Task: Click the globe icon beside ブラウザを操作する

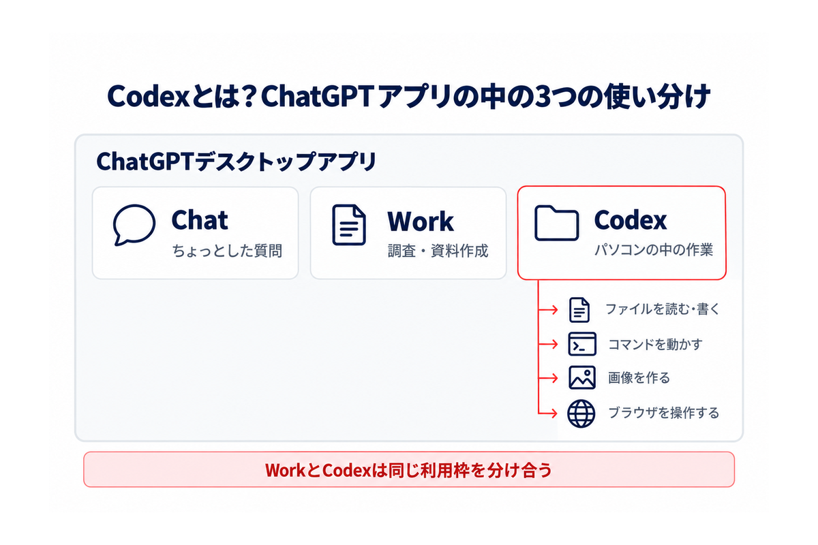Action: [x=581, y=413]
